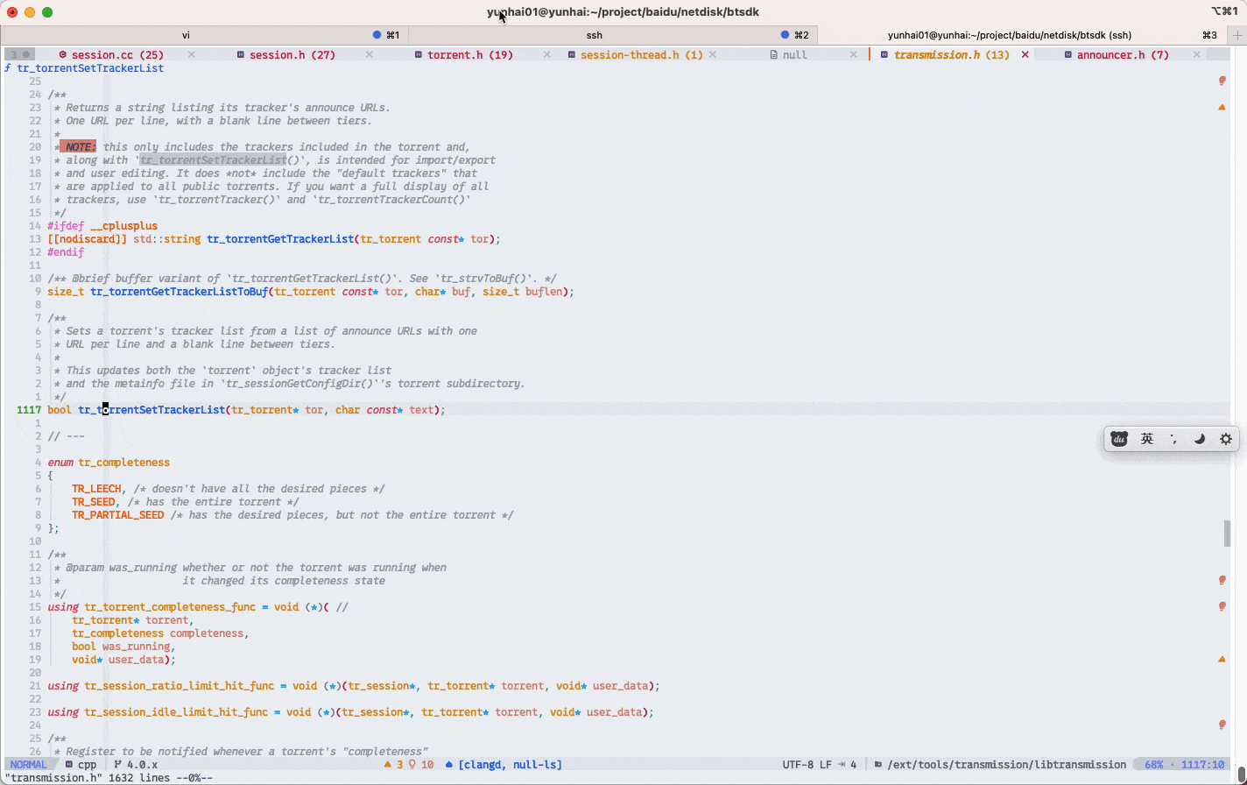This screenshot has width=1247, height=785.
Task: Click the tab-width arrow icon near 4
Action: point(842,765)
